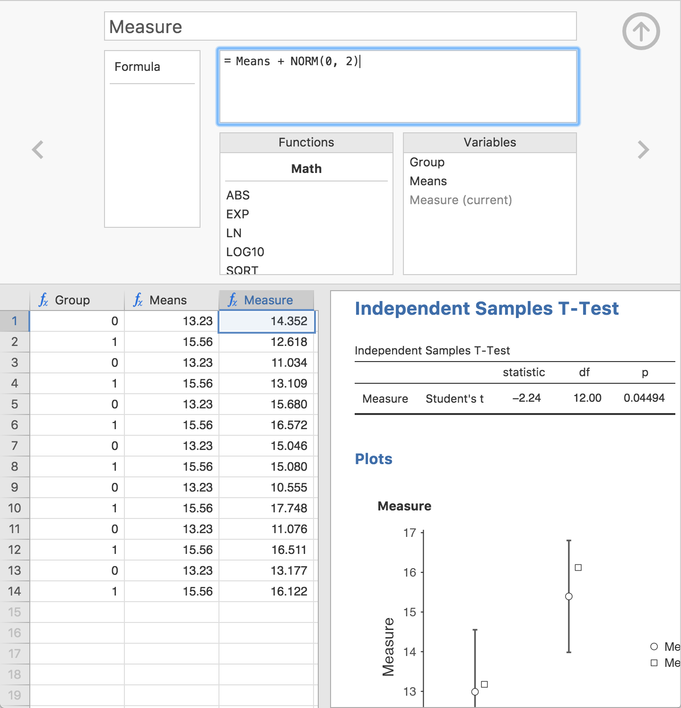Click the Measure cell with 15.046
This screenshot has width=681, height=708.
(x=266, y=446)
